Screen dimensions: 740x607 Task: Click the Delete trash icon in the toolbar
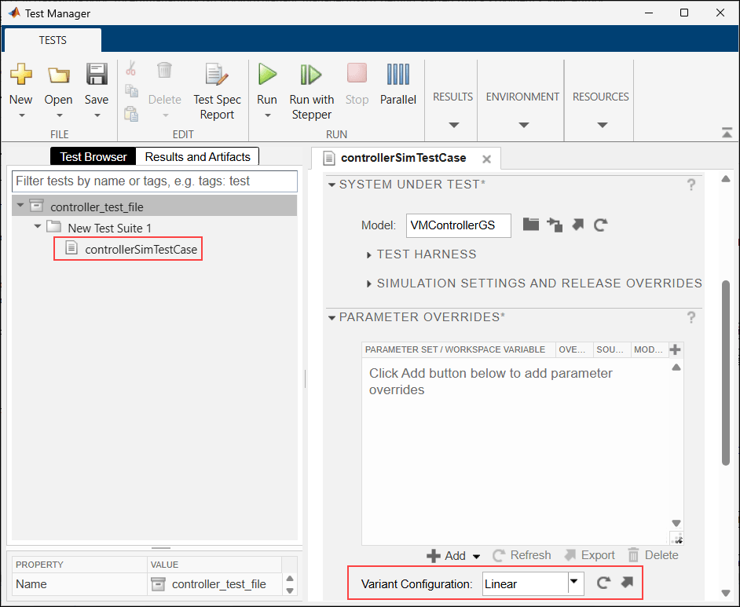tap(164, 70)
